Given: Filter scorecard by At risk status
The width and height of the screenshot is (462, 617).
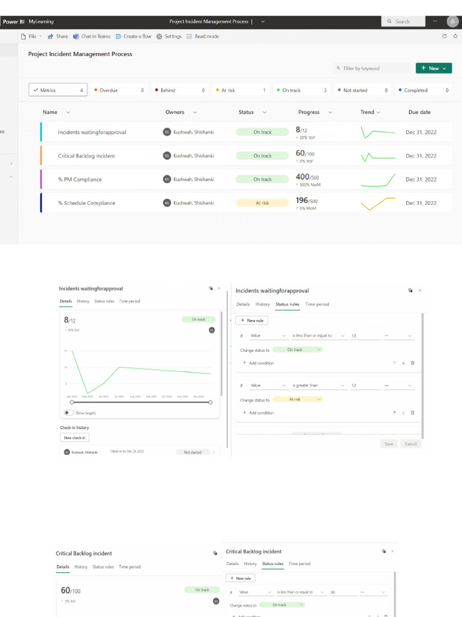Looking at the screenshot, I should [241, 90].
